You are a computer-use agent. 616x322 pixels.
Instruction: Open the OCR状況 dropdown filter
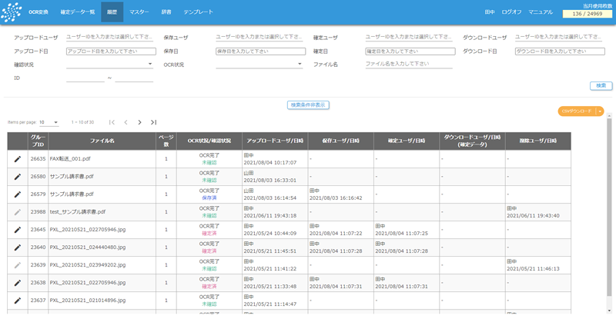[x=259, y=65]
